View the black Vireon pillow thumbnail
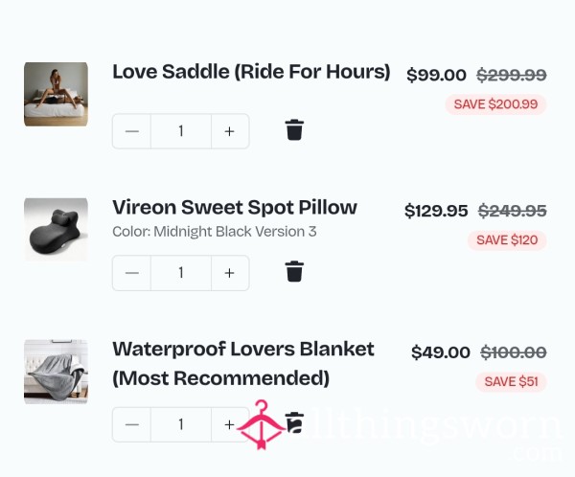The width and height of the screenshot is (575, 477). click(56, 230)
